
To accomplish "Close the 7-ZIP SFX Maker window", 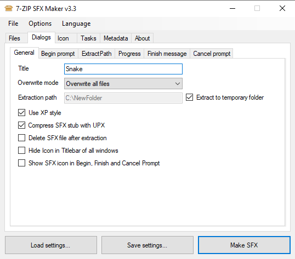I will point(282,8).
